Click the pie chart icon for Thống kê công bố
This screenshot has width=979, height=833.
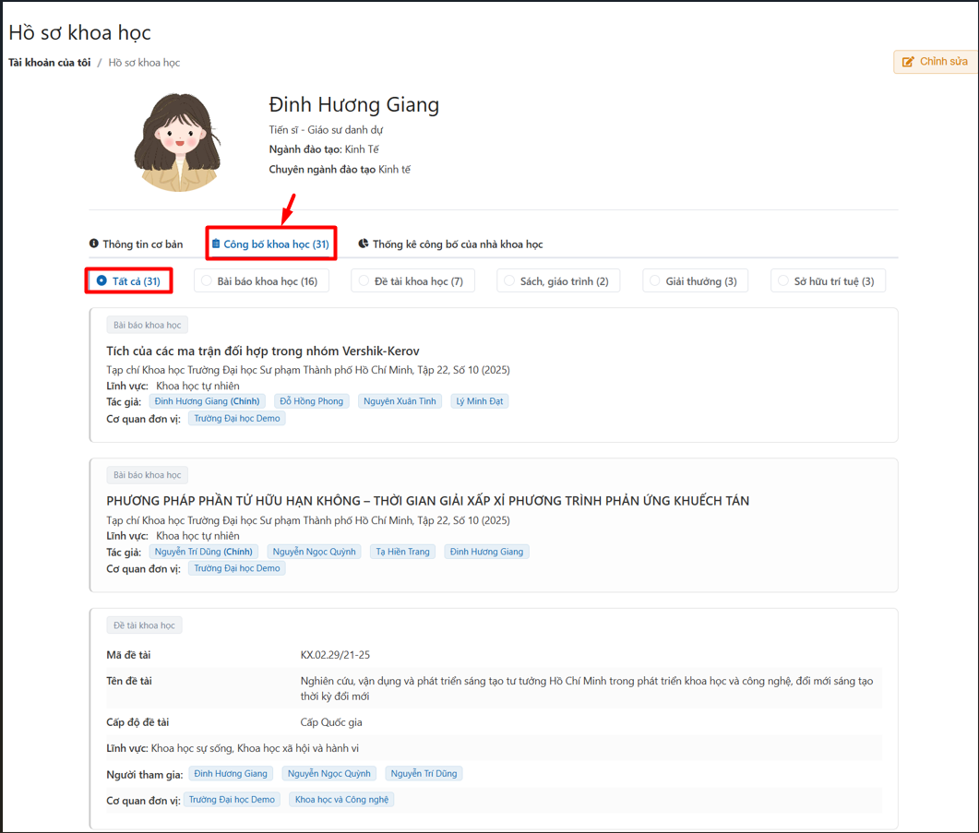pyautogui.click(x=364, y=244)
